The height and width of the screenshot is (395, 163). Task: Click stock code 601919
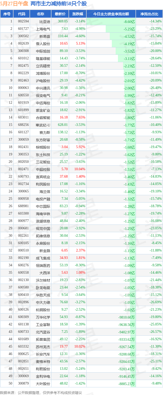pyautogui.click(x=23, y=103)
